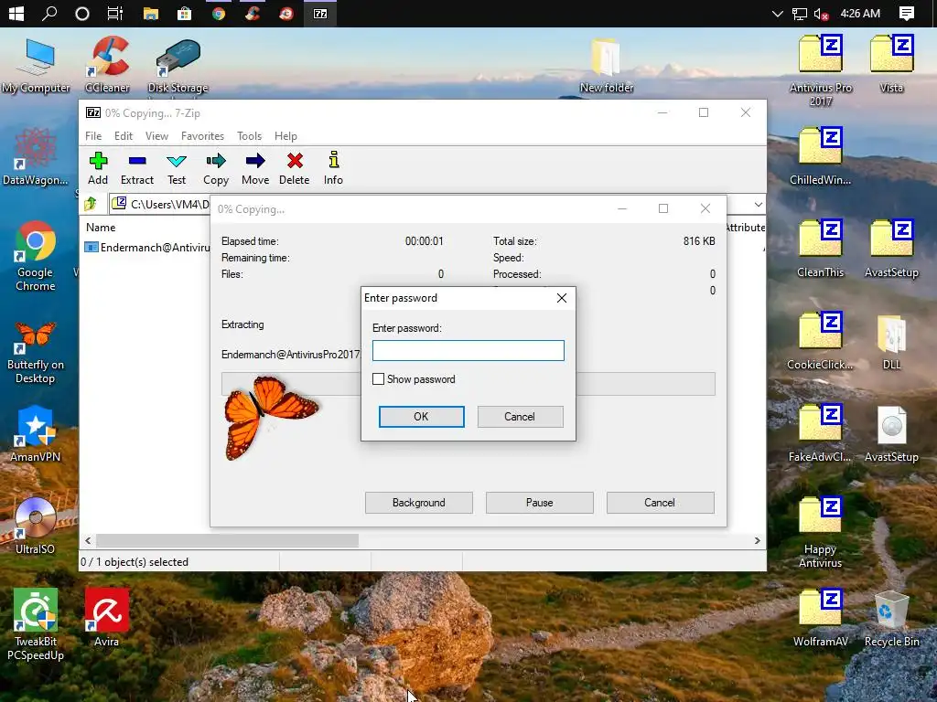Confirm password with OK button
937x702 pixels.
(x=421, y=417)
